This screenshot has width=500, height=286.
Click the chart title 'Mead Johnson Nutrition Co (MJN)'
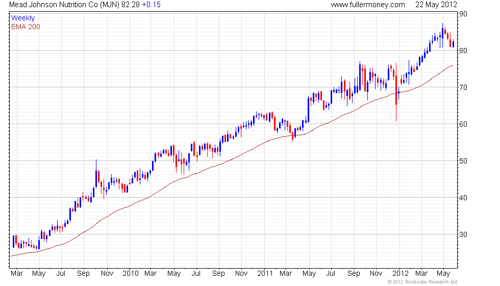click(64, 5)
